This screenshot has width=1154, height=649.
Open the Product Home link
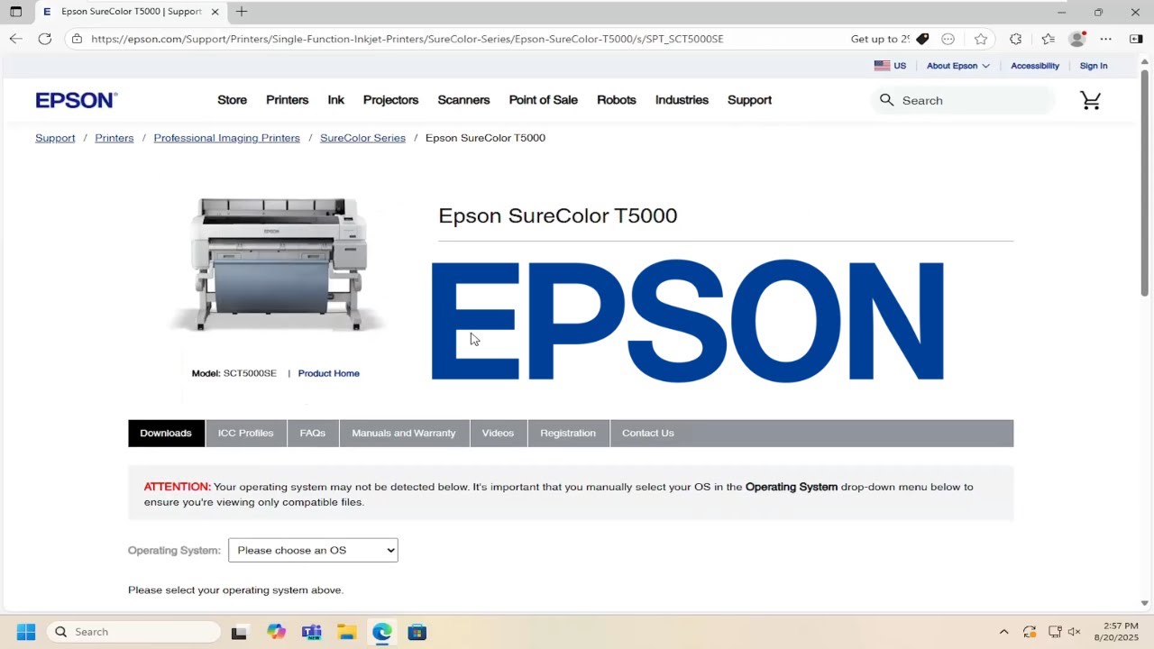[328, 373]
